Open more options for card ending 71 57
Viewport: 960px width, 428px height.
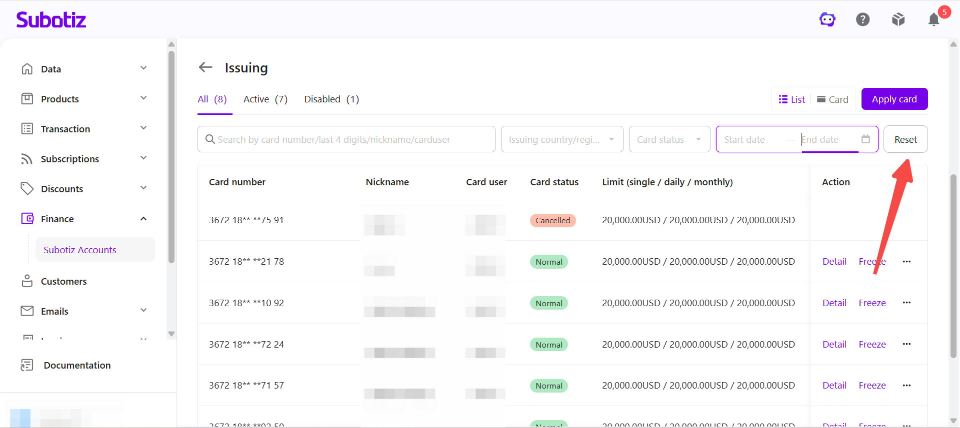coord(906,385)
